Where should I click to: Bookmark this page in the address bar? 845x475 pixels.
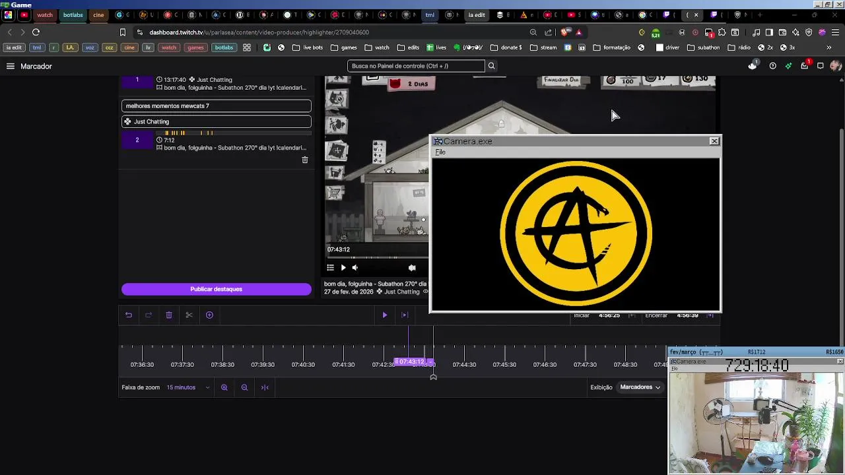[123, 32]
